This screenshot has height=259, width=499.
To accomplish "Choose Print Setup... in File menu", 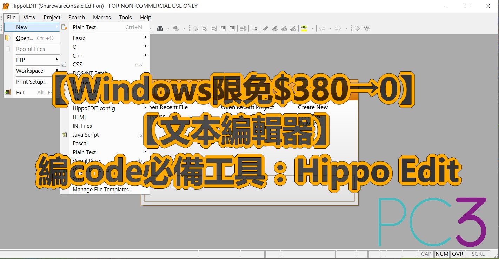I will 32,81.
